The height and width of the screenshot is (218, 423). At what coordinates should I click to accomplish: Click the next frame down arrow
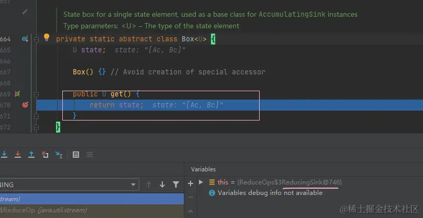pyautogui.click(x=162, y=185)
